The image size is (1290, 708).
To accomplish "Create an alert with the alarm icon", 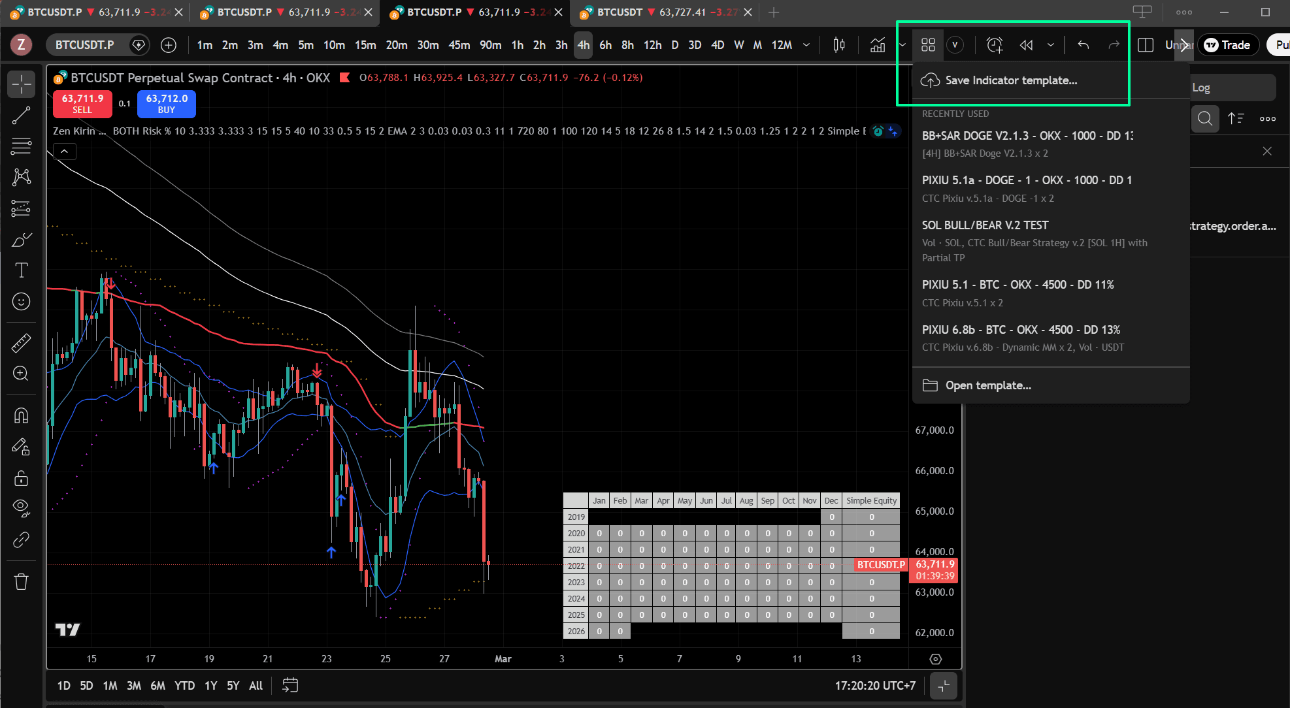I will [994, 45].
